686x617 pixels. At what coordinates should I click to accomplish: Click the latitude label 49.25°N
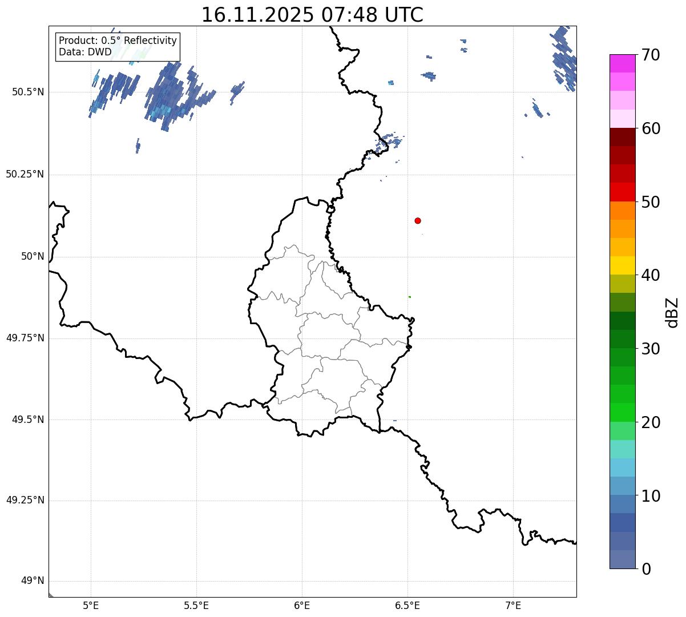coord(25,501)
